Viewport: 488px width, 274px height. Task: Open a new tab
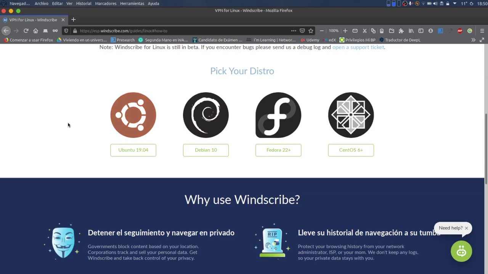pyautogui.click(x=73, y=19)
